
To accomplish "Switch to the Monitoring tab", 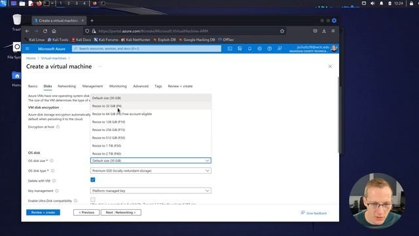I will (118, 86).
